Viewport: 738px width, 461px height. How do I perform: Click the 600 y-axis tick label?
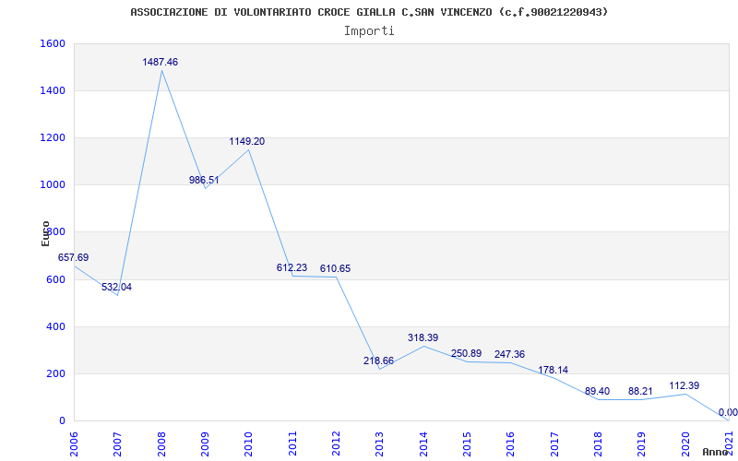point(55,279)
